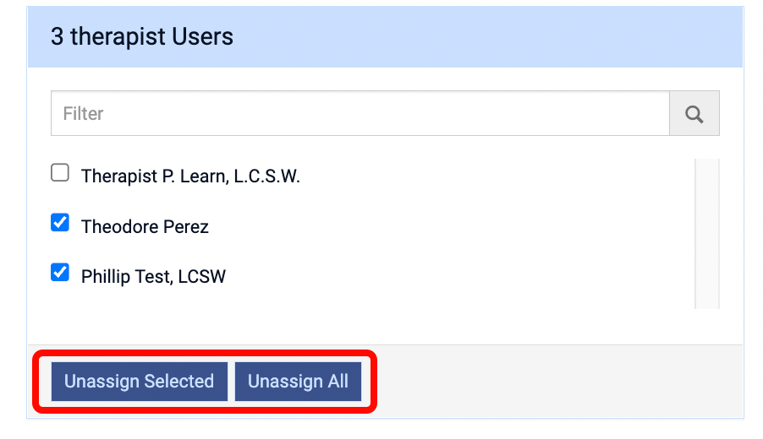Click the Theodore Perez name label
The height and width of the screenshot is (439, 763).
pyautogui.click(x=145, y=226)
